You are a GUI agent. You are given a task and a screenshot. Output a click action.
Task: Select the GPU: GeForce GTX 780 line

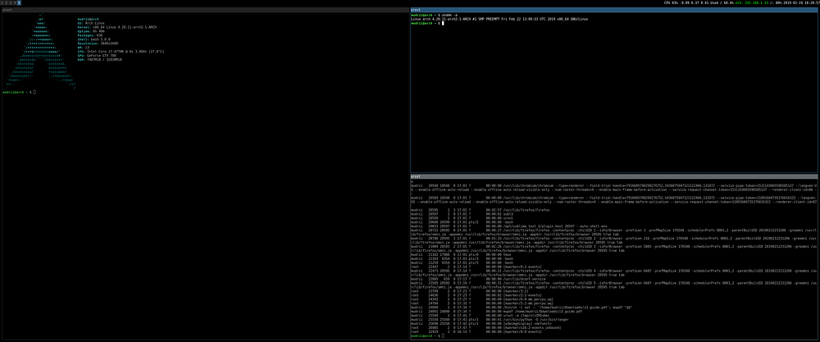pos(98,56)
